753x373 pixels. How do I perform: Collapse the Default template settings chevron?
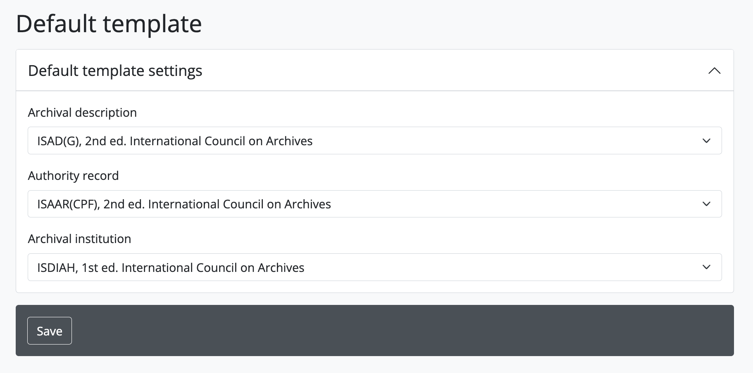click(714, 71)
